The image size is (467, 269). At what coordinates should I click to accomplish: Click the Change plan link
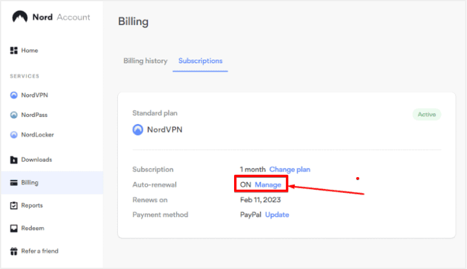point(289,169)
